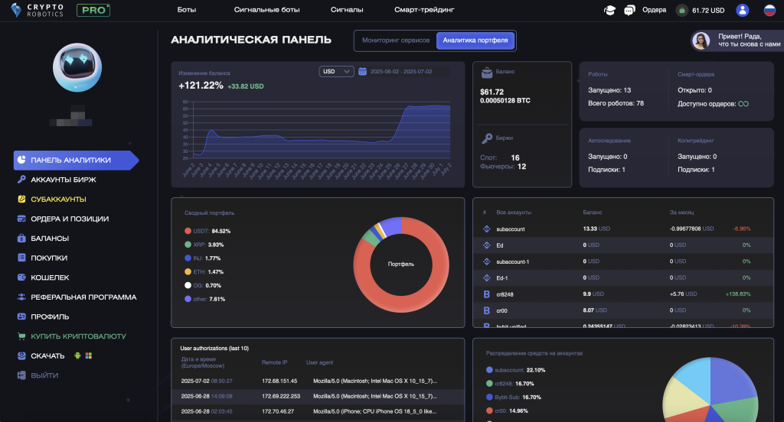Click the Выйти exit icon

tap(21, 375)
